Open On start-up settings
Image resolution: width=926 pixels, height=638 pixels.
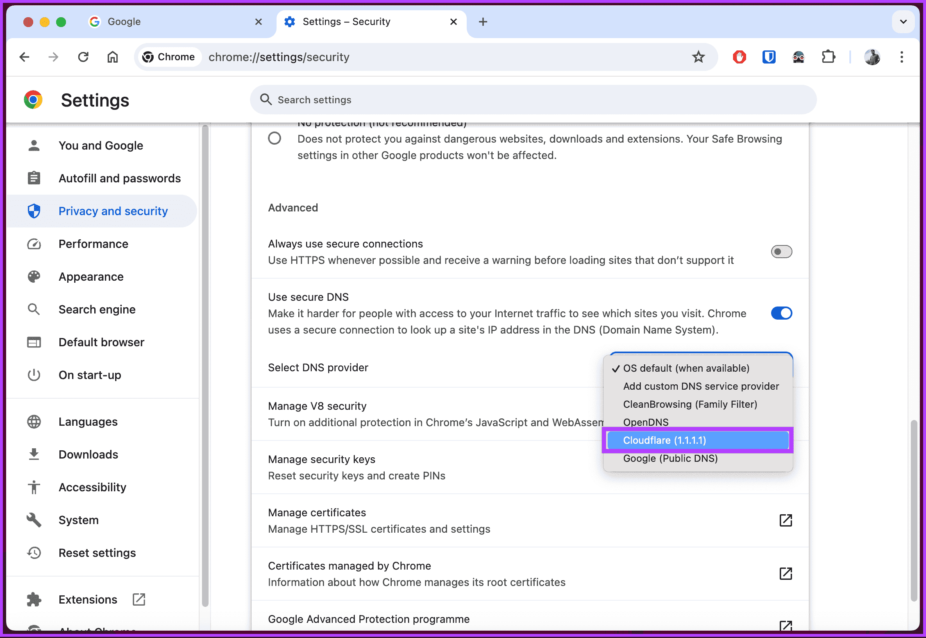coord(102,375)
